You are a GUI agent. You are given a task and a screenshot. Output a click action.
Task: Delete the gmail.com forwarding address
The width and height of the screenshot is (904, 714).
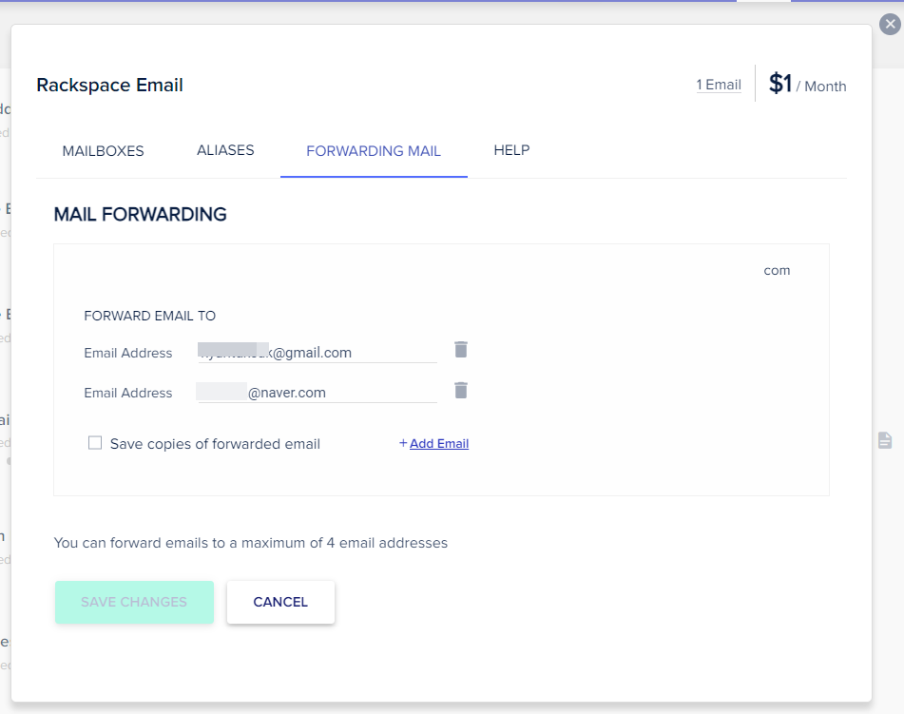pyautogui.click(x=461, y=350)
